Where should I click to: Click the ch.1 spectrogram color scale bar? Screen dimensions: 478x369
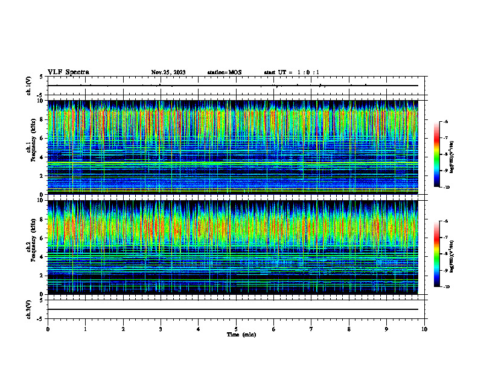point(436,154)
